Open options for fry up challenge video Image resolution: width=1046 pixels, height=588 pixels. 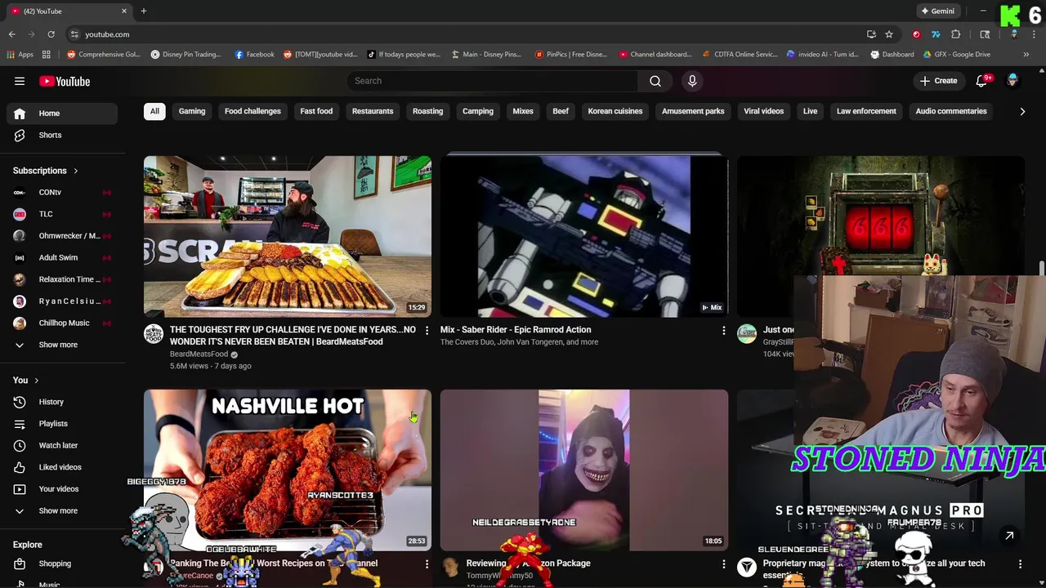427,331
